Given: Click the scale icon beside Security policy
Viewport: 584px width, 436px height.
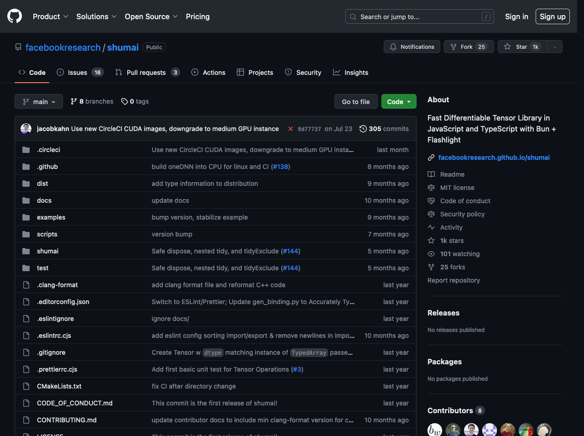Looking at the screenshot, I should 431,214.
